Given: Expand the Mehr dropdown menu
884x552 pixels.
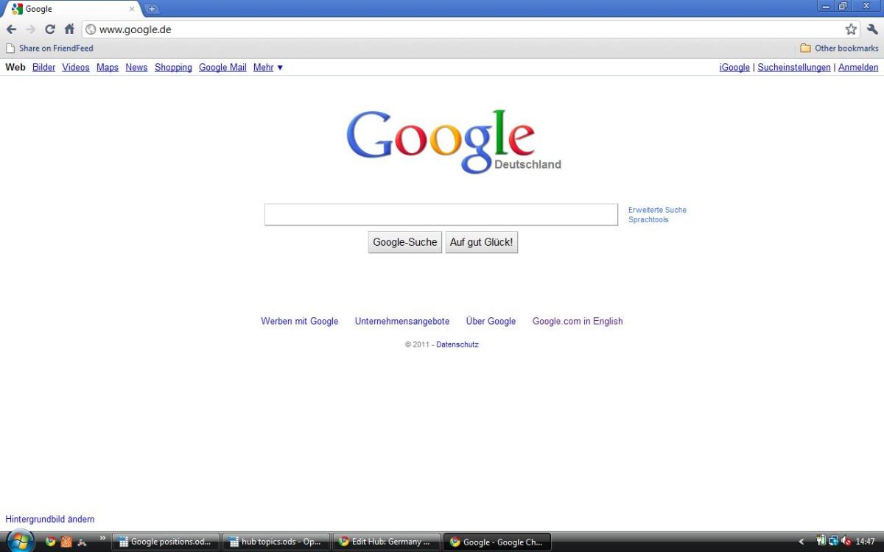Looking at the screenshot, I should (268, 67).
